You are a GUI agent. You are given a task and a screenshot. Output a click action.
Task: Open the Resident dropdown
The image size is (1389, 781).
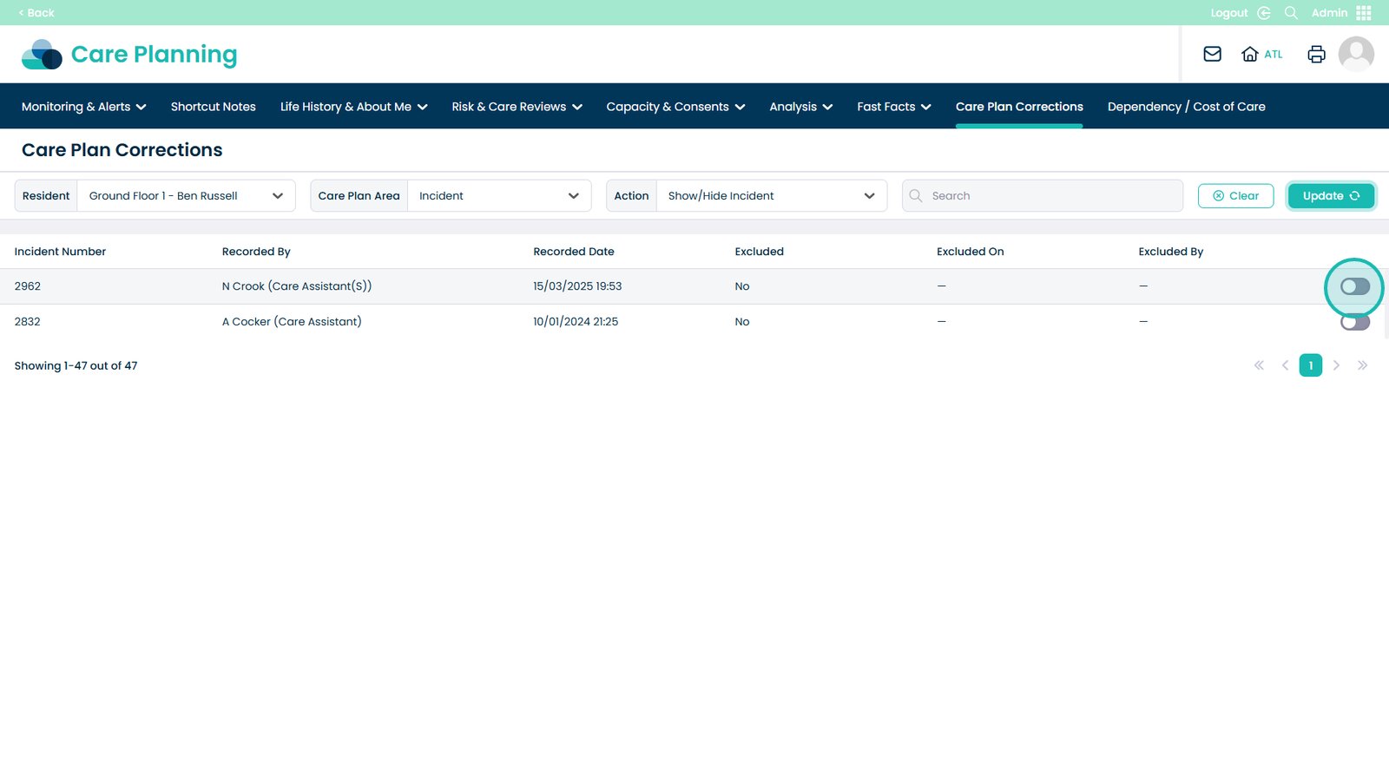coord(186,196)
